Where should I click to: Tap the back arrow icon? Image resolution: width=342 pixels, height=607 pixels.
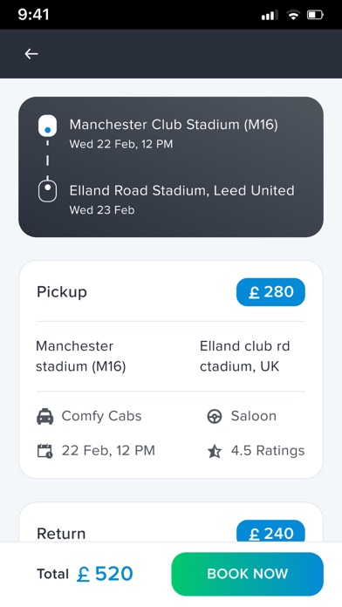click(x=31, y=54)
